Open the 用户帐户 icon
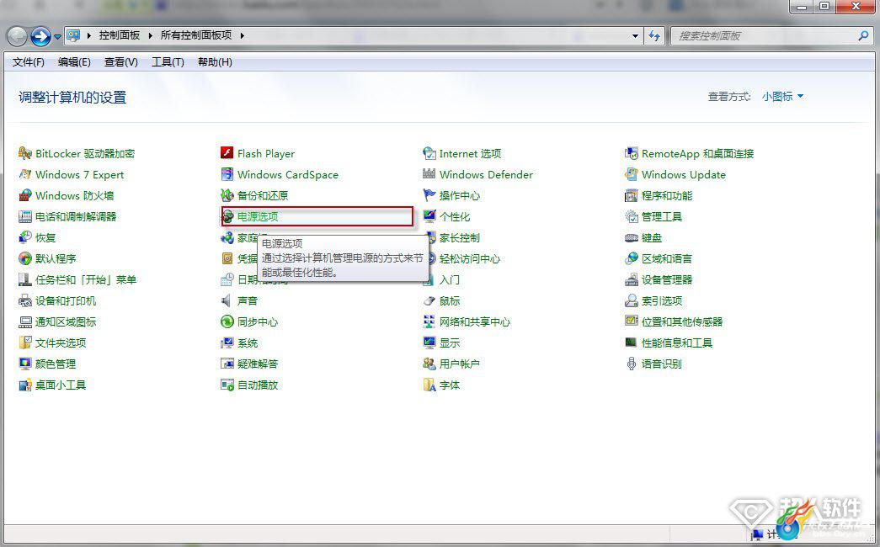880x547 pixels. pyautogui.click(x=429, y=364)
